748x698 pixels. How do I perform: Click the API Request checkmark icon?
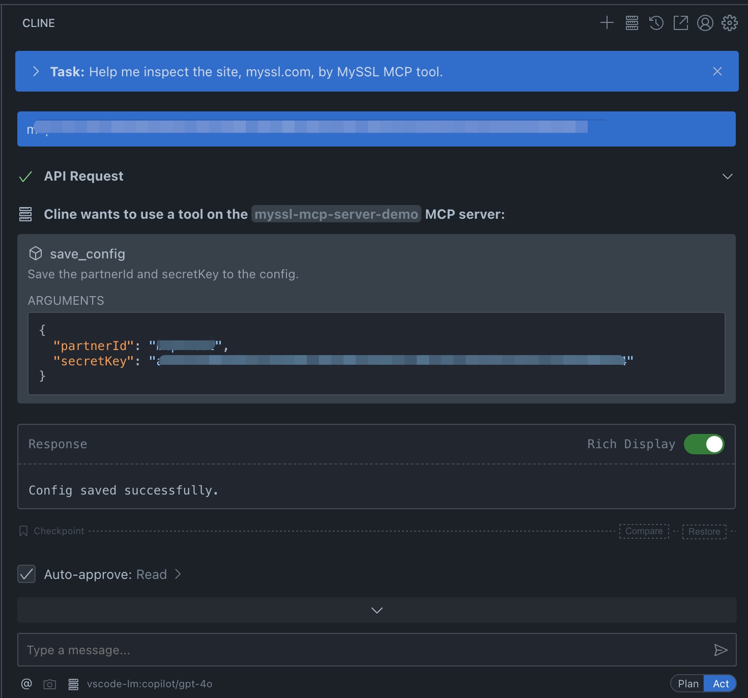point(25,177)
